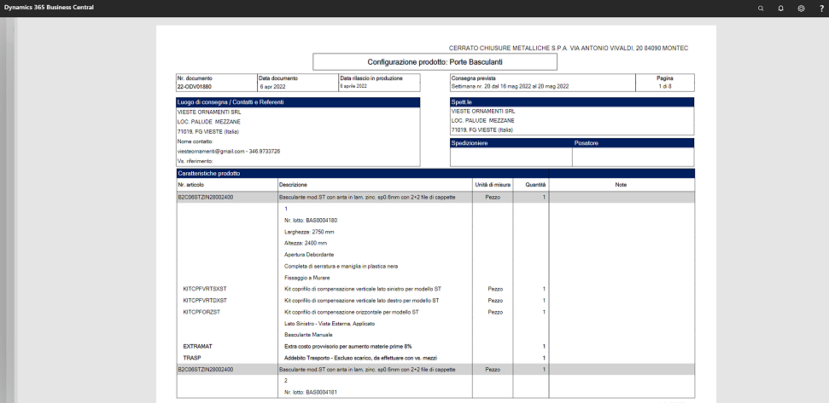Open the help question mark icon
This screenshot has width=829, height=403.
point(821,9)
